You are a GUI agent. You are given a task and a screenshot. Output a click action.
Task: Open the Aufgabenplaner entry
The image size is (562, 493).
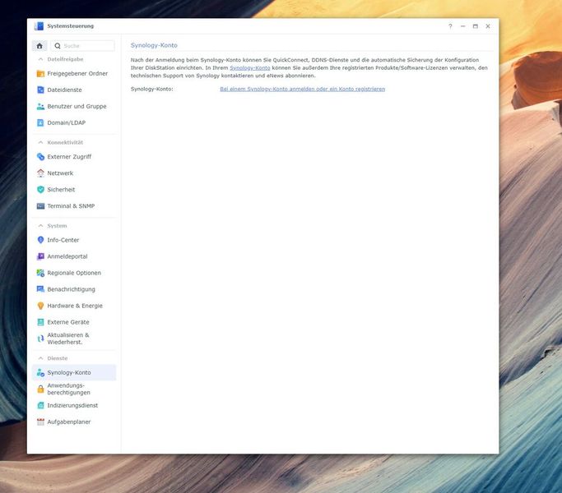click(x=74, y=422)
